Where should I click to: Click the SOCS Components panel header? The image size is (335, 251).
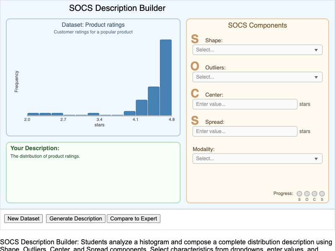point(257,25)
